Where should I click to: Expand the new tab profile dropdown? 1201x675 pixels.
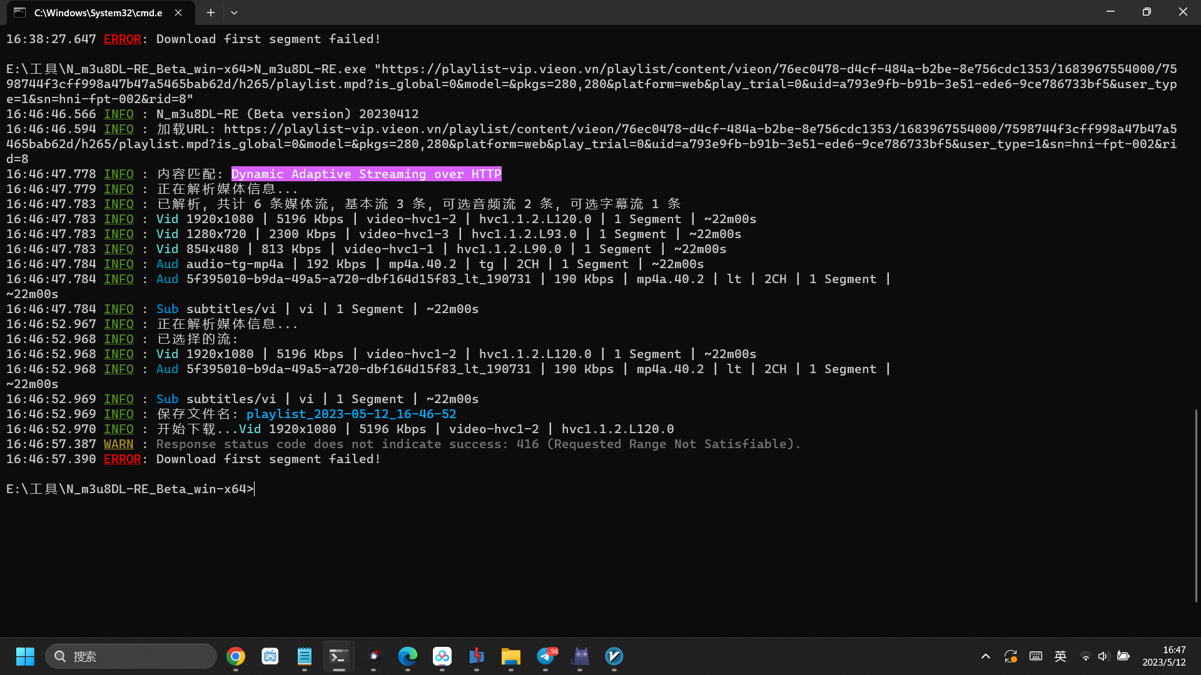(234, 12)
